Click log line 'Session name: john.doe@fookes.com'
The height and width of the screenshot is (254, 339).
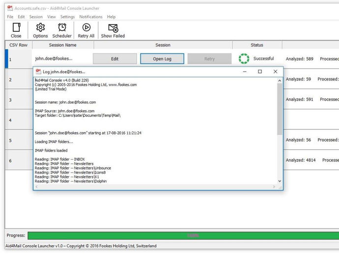[65, 102]
